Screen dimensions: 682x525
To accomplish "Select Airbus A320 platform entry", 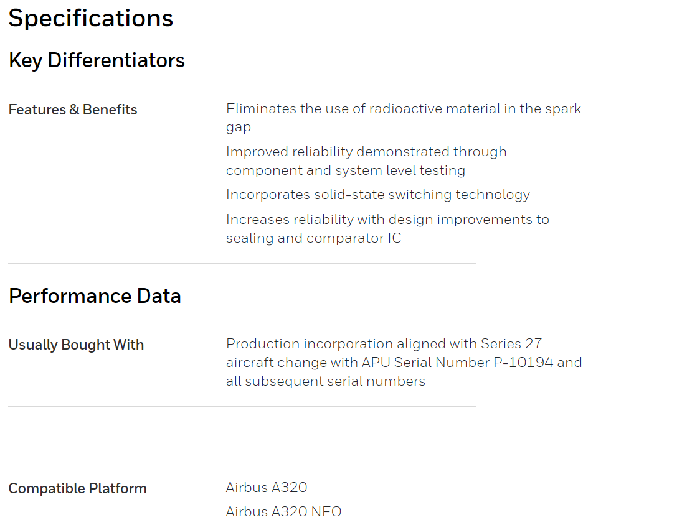I will 267,487.
